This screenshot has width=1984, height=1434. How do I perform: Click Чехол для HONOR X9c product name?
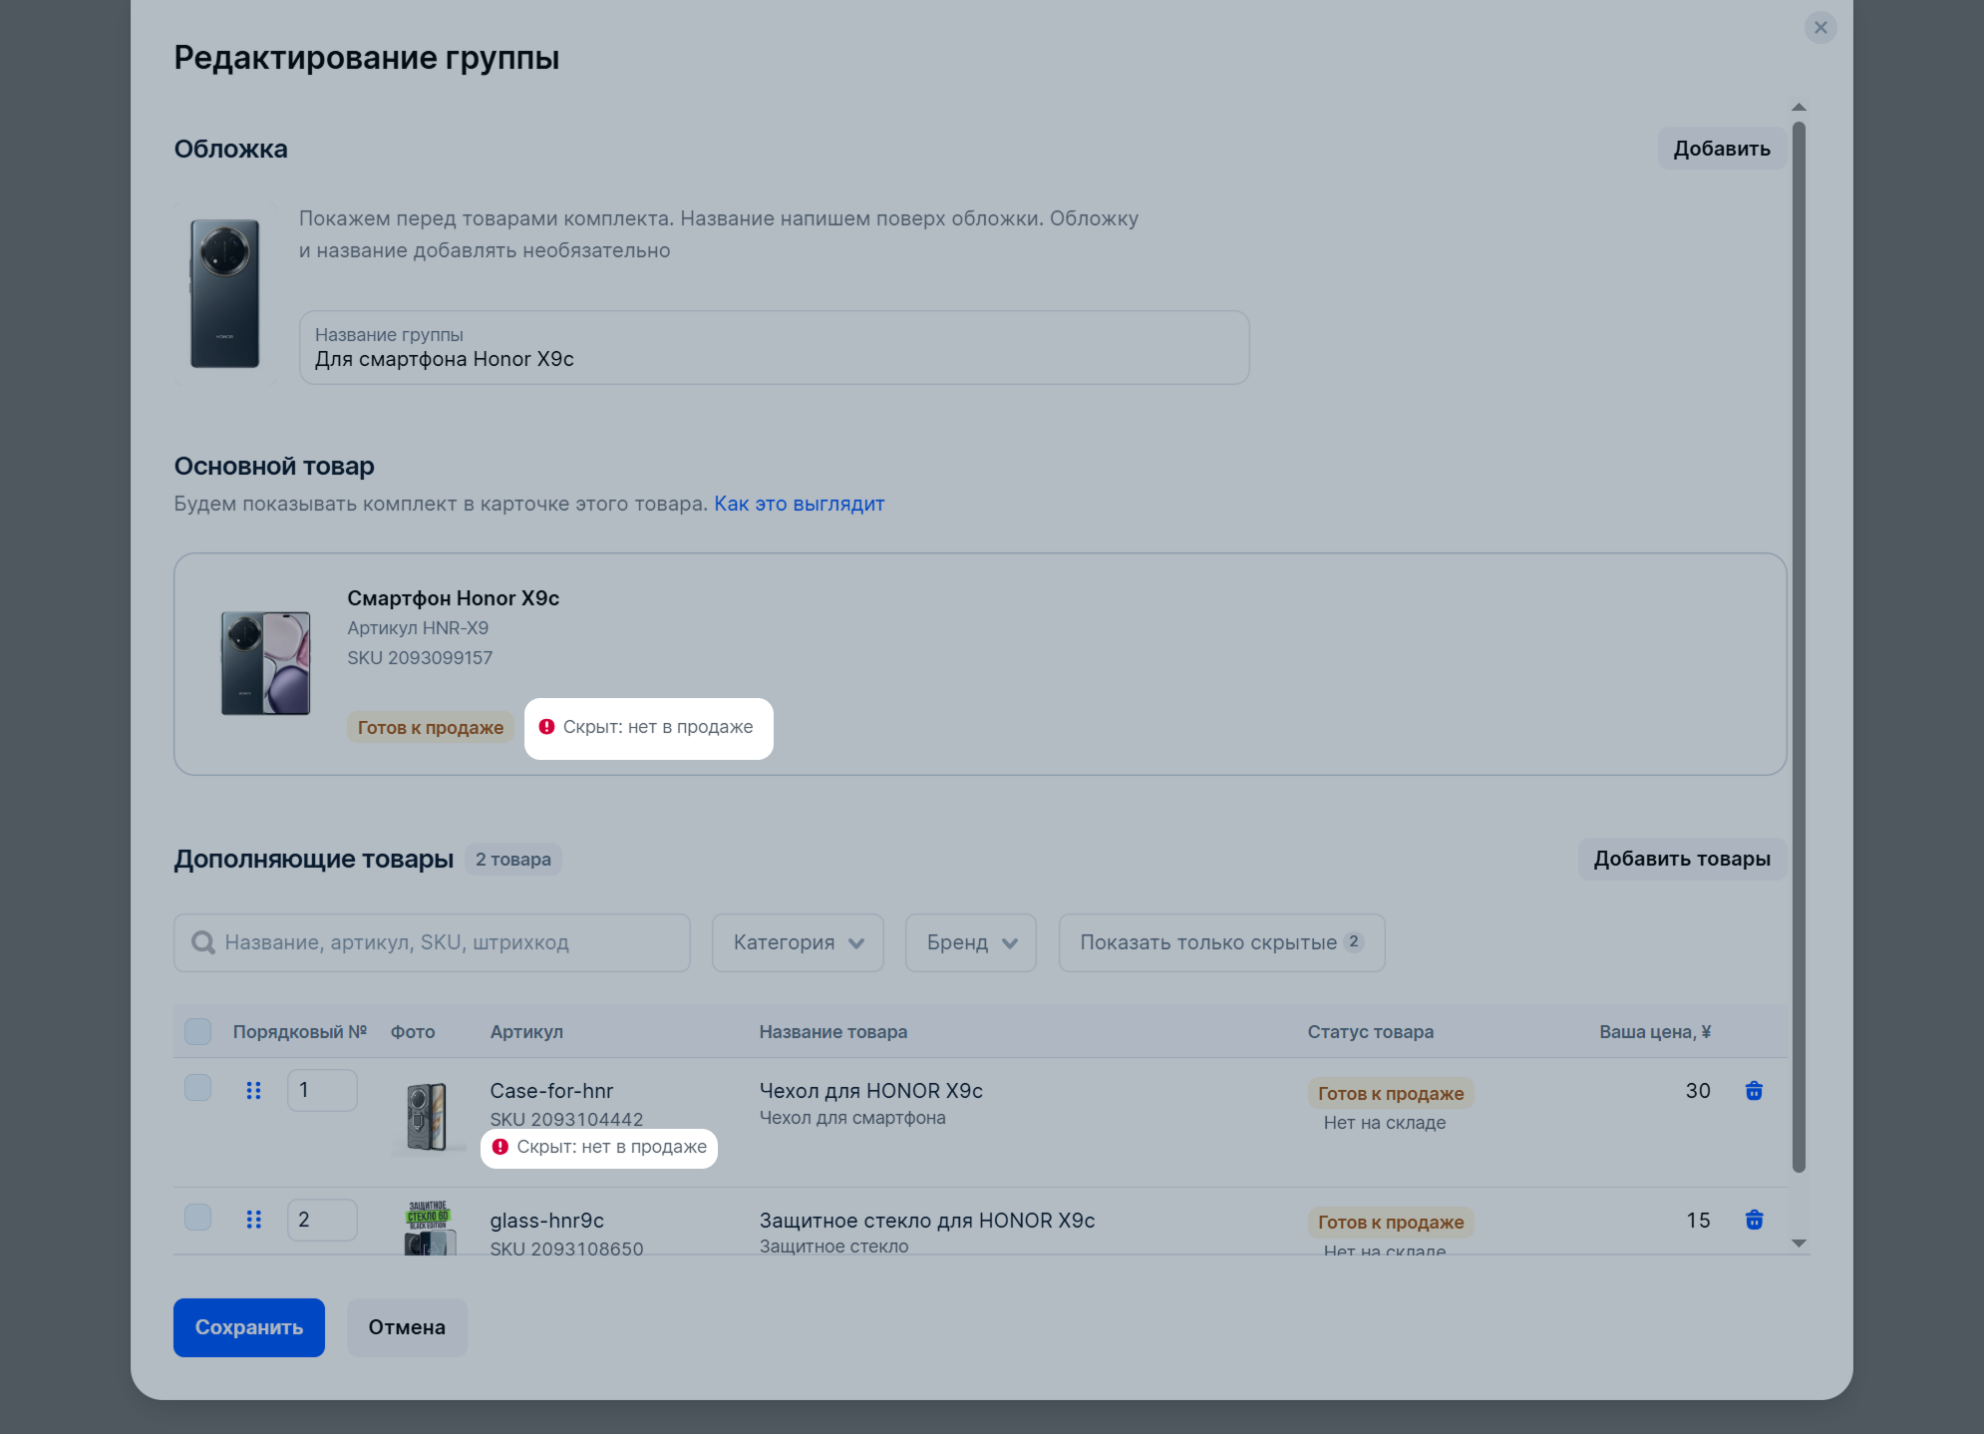point(871,1091)
